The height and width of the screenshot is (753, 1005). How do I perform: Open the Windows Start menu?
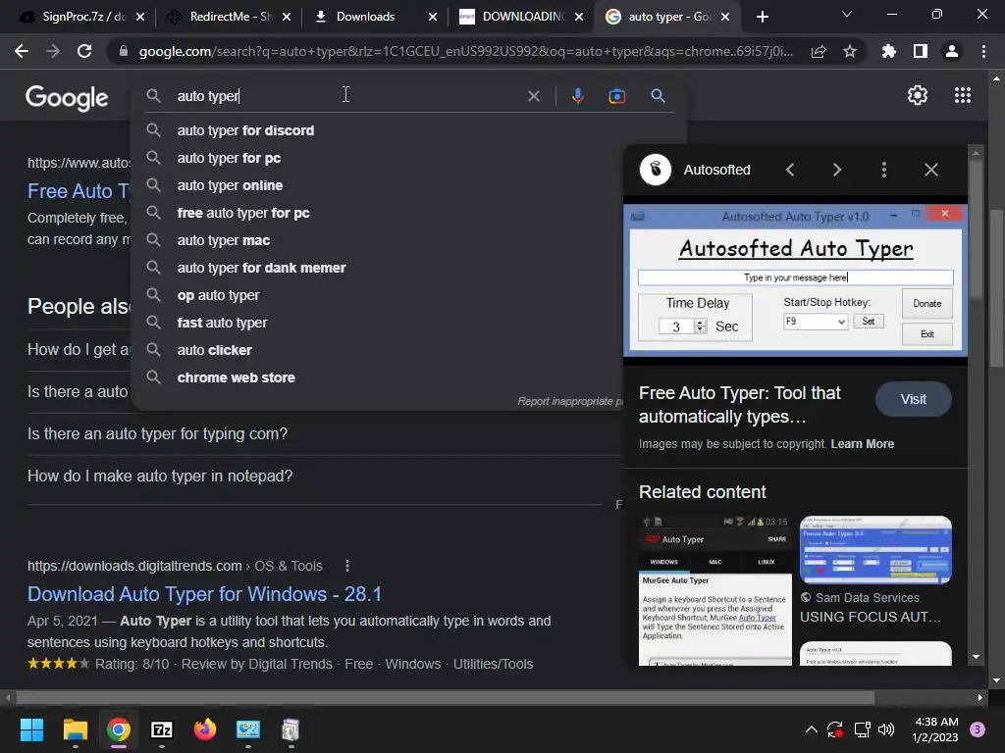click(x=31, y=729)
